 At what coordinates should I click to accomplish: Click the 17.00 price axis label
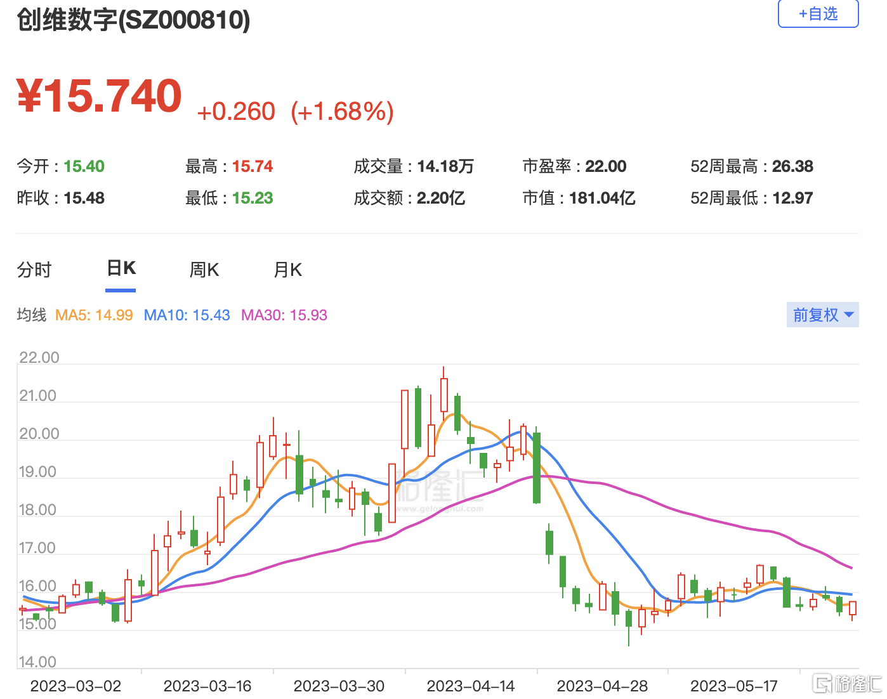[38, 548]
